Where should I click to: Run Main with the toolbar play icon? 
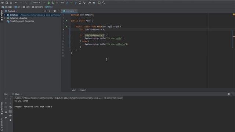click(44, 3)
